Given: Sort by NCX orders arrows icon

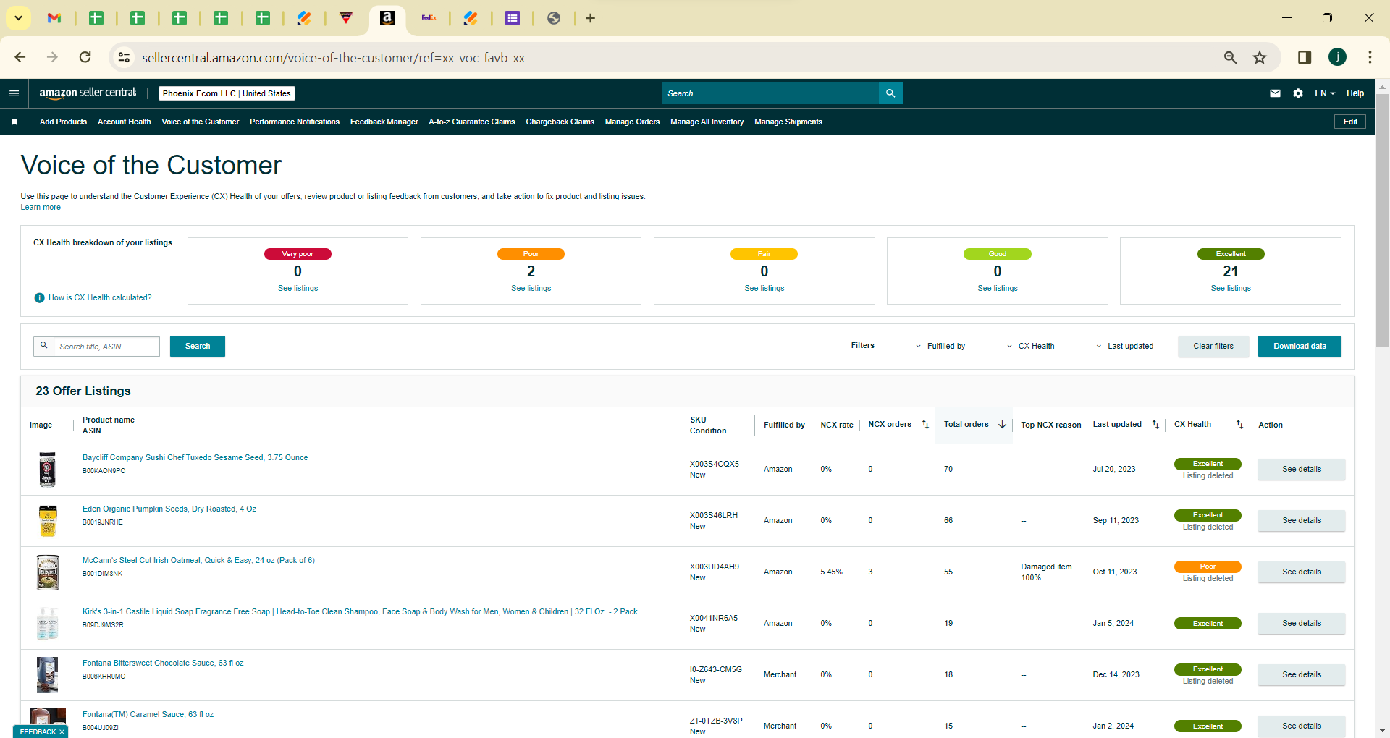Looking at the screenshot, I should click(x=925, y=425).
